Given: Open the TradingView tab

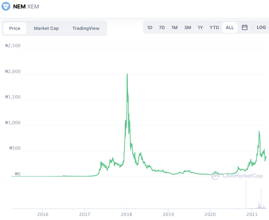Looking at the screenshot, I should (86, 28).
